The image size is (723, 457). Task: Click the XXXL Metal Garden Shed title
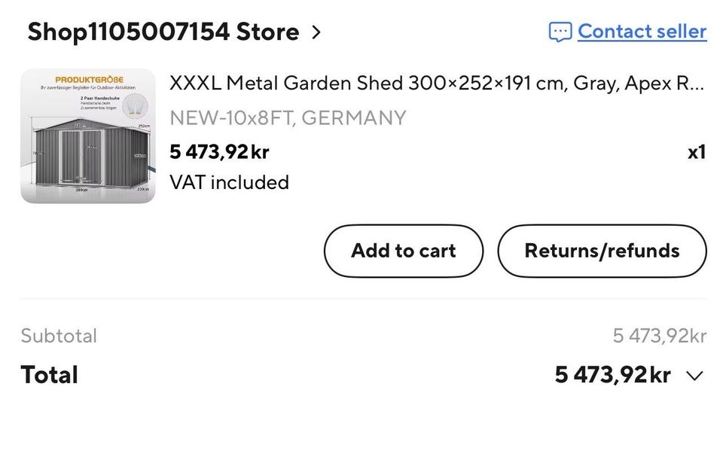(x=437, y=84)
